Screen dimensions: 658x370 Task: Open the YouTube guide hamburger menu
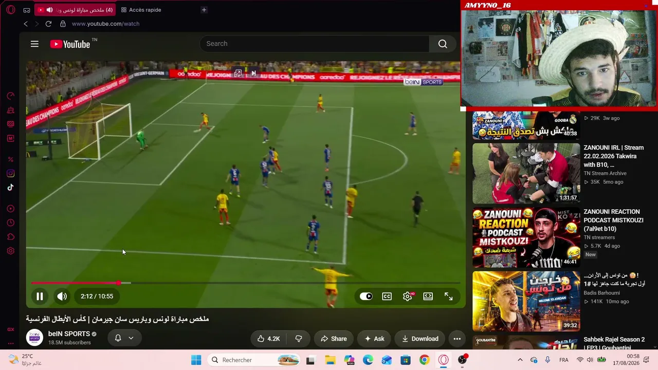click(34, 44)
